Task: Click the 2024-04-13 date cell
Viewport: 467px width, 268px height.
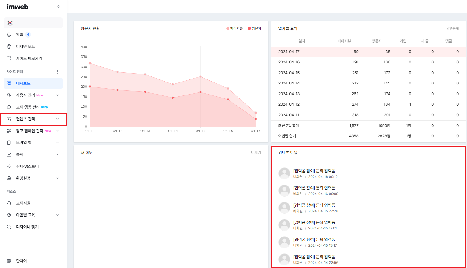Action: coord(289,94)
